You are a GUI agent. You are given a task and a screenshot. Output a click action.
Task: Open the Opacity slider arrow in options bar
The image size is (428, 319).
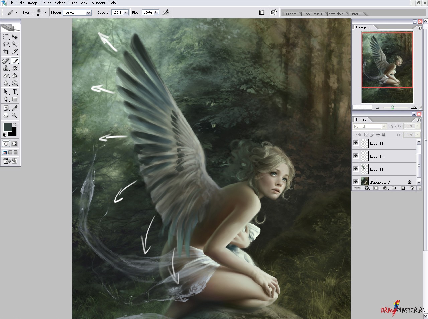coord(126,12)
